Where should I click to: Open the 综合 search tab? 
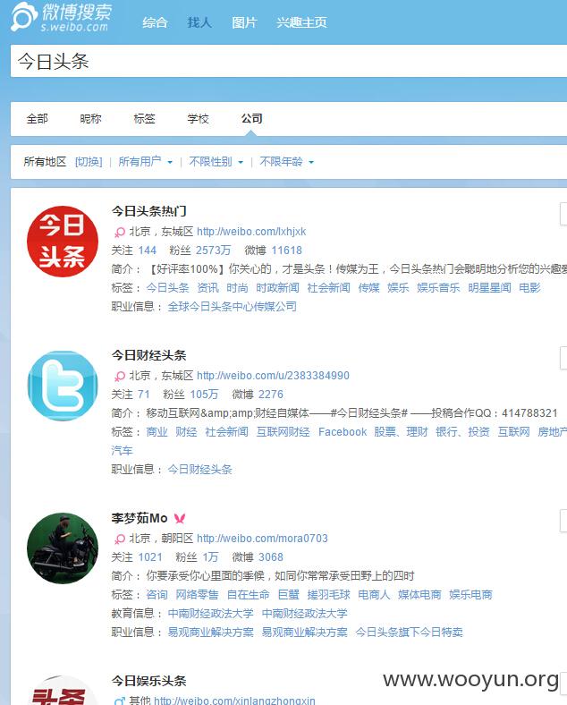155,22
